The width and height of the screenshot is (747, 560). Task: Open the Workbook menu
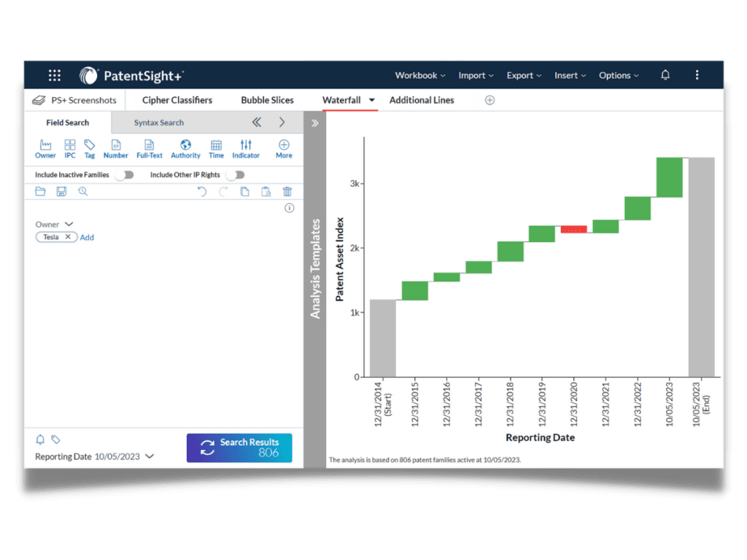[x=420, y=75]
